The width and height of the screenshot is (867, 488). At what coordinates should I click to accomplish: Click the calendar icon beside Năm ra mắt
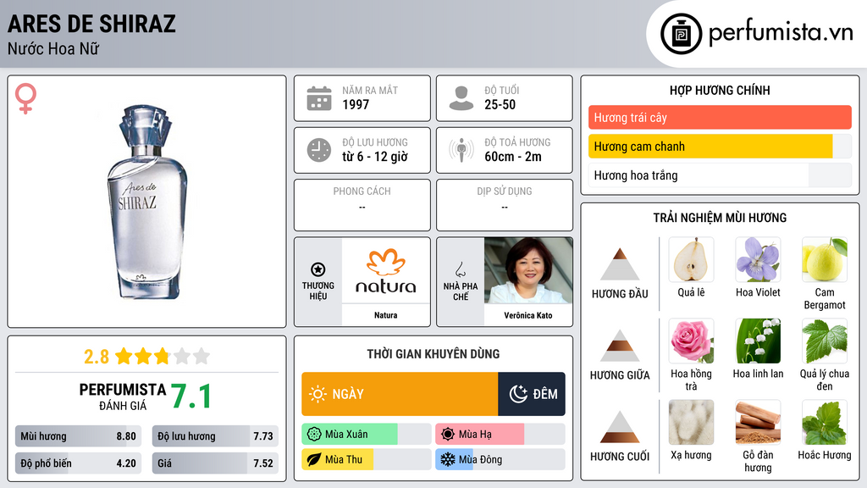point(319,98)
